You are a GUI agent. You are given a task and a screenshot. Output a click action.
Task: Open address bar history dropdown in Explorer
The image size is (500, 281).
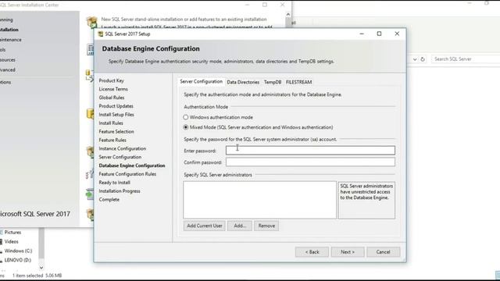[415, 59]
